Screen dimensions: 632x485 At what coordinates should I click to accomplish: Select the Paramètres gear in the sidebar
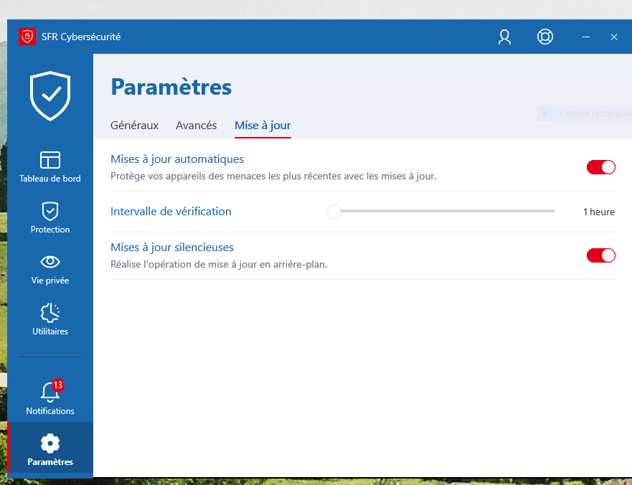click(50, 450)
